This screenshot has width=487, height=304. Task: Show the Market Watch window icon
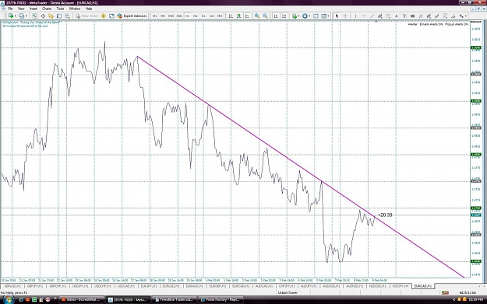tap(34, 16)
